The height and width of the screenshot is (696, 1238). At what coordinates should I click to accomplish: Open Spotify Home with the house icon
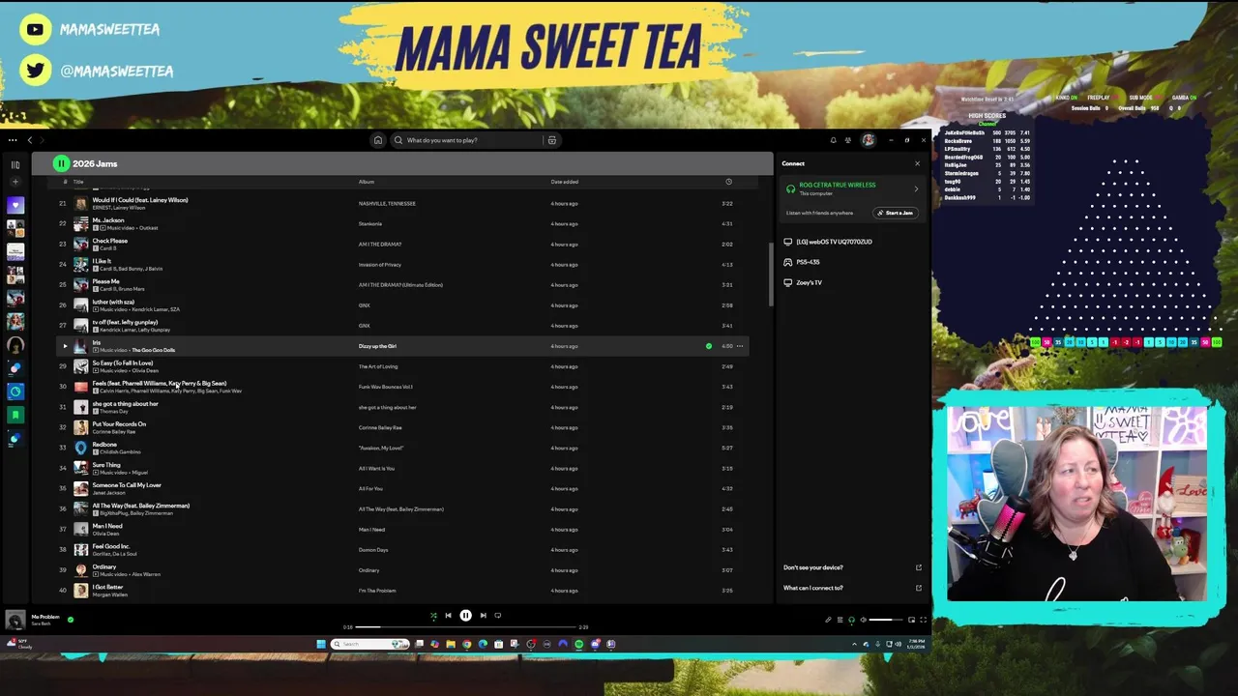[378, 140]
